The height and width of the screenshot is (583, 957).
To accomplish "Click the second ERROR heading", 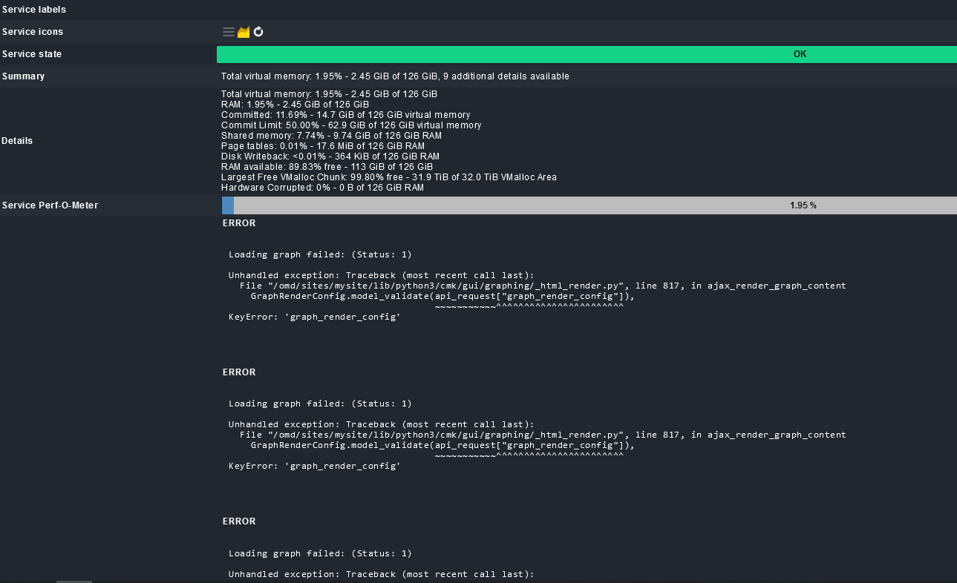I will click(x=239, y=372).
